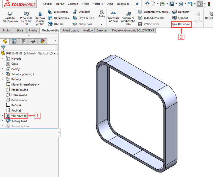Activate the Select cursor tool
213x177 pixels.
(199, 4)
